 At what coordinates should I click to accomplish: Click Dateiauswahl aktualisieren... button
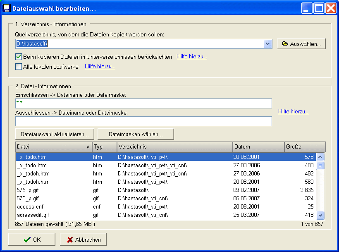55,134
